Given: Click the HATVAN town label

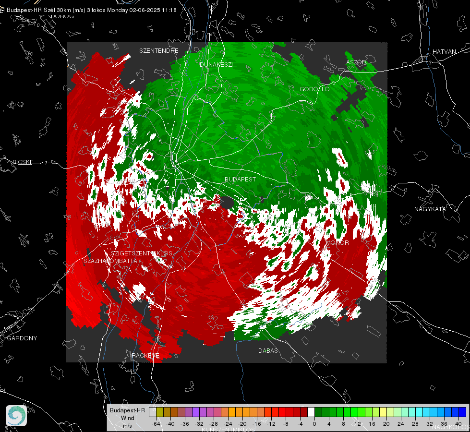Looking at the screenshot, I should [x=444, y=51].
